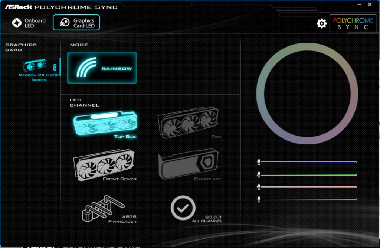Adjust the blue color slider

tap(307, 162)
